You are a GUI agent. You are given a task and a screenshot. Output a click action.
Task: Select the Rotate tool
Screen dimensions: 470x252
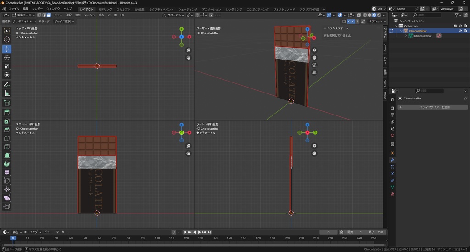7,58
